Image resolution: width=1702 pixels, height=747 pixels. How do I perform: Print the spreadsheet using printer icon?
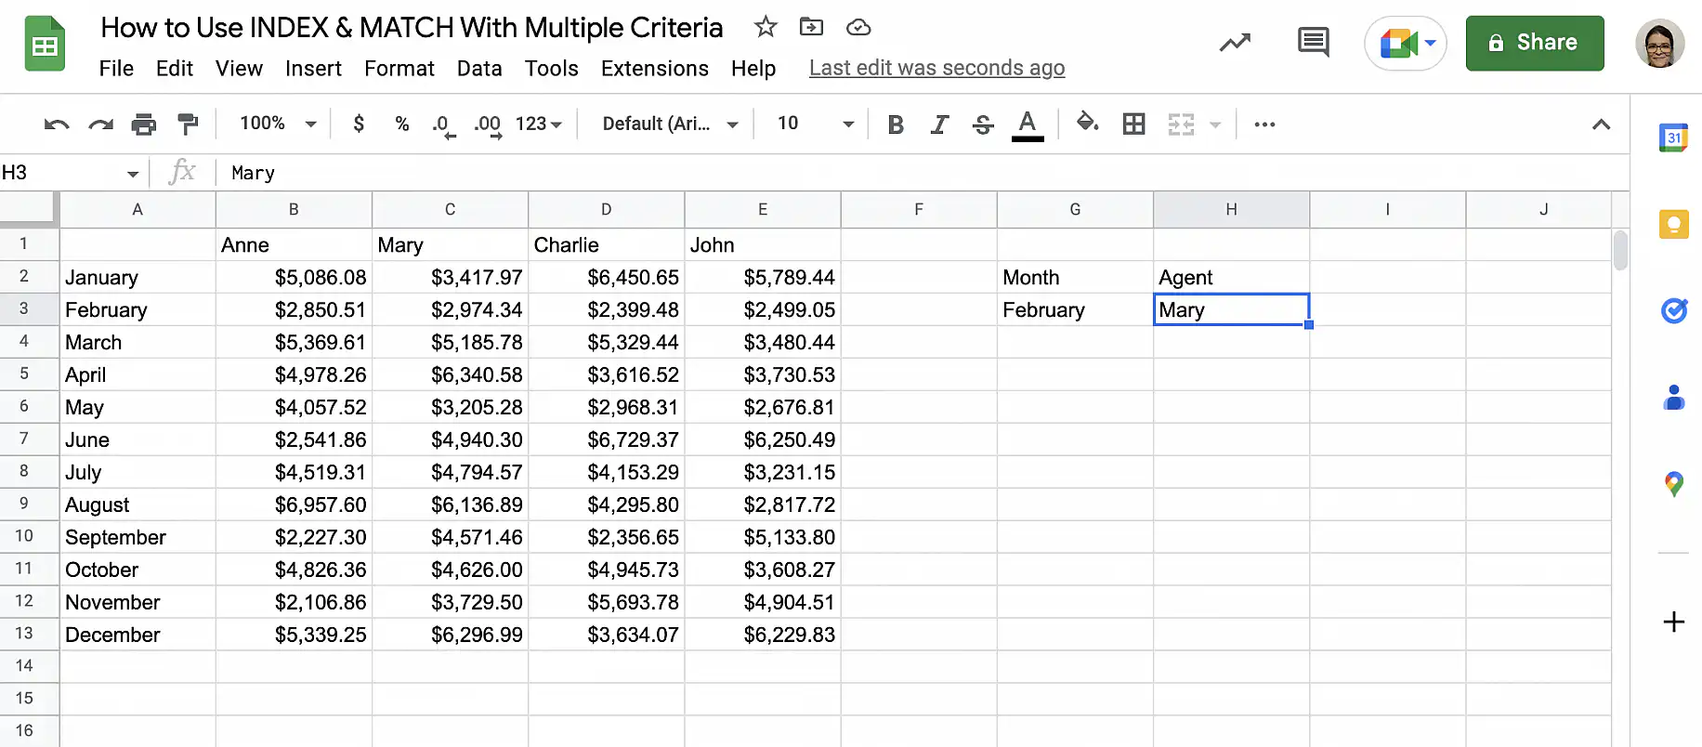[144, 124]
